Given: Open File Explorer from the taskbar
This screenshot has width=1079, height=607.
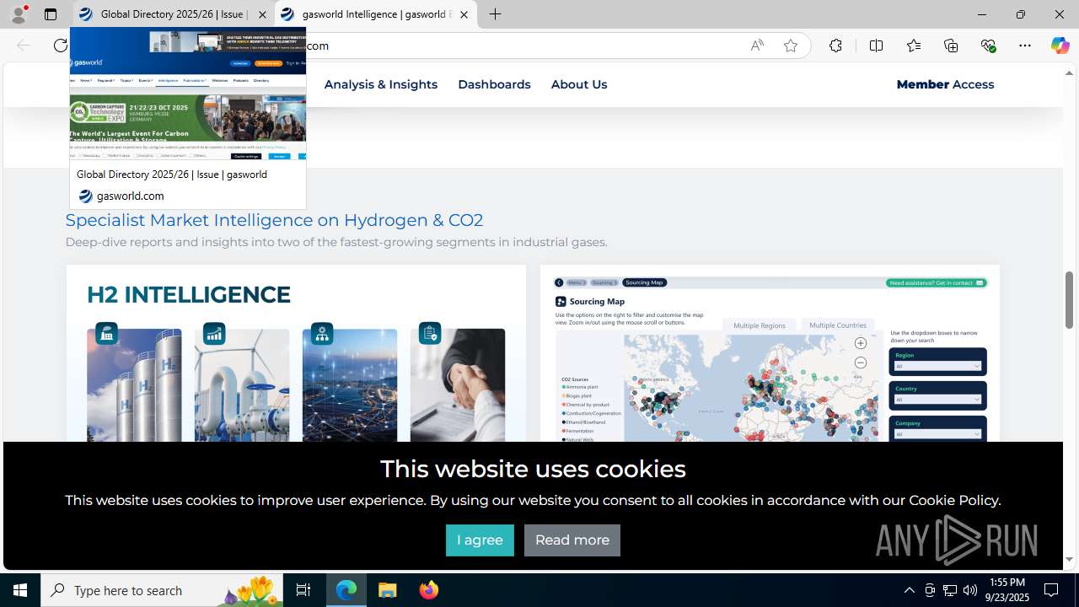Looking at the screenshot, I should point(388,590).
